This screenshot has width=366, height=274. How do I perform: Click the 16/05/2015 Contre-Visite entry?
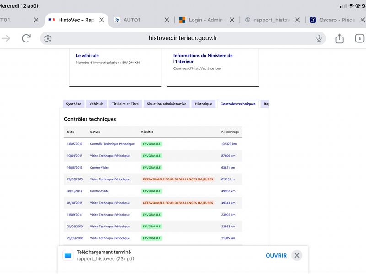point(99,168)
